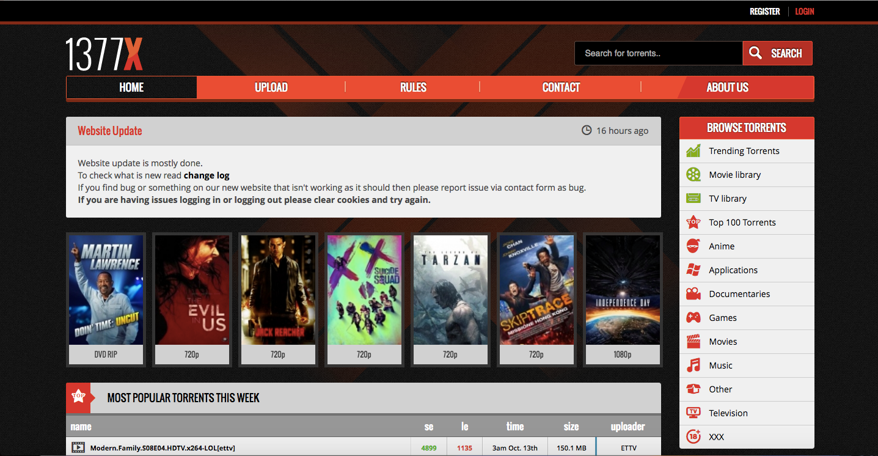Click the TOP star badge icon
Screen dimensions: 878x456
tap(78, 397)
